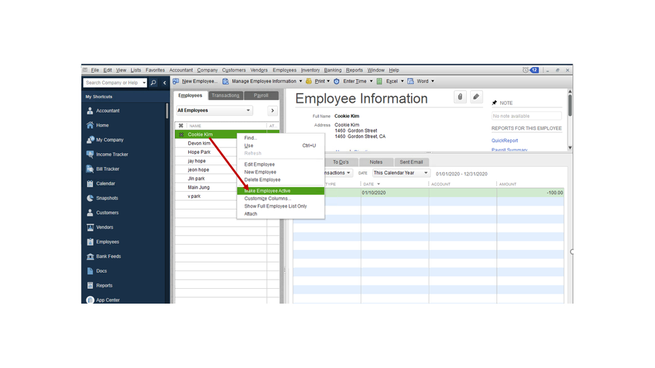Click the note pushpin icon

494,103
